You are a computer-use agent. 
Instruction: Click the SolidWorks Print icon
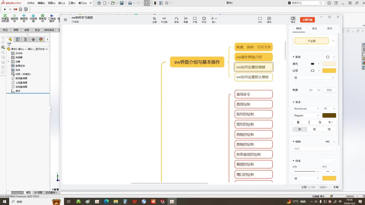pyautogui.click(x=130, y=3)
